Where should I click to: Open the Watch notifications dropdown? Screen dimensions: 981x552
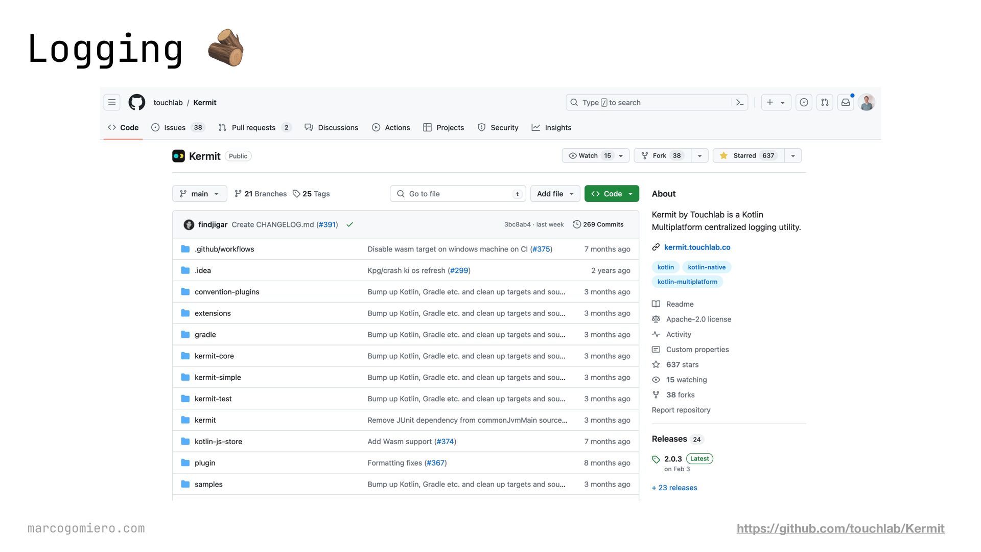point(596,155)
